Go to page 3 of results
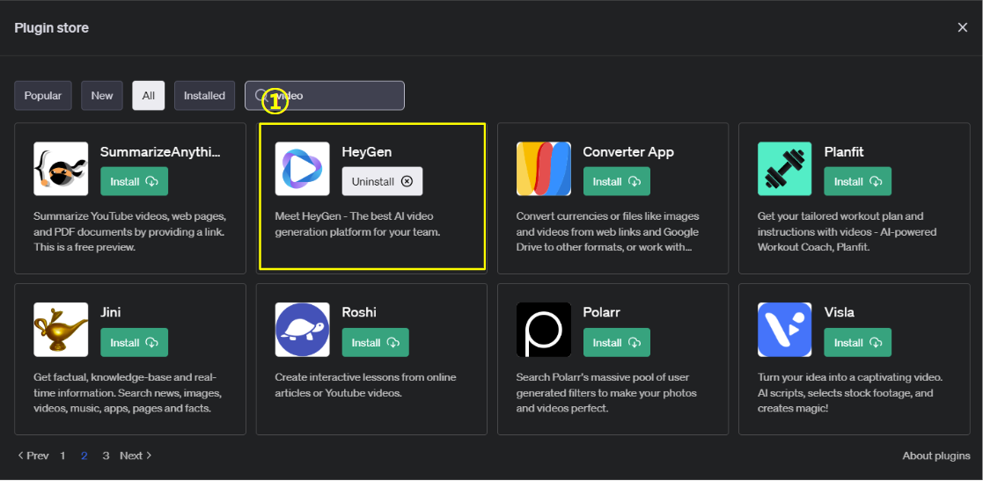Screen dimensions: 983x481 click(x=106, y=455)
